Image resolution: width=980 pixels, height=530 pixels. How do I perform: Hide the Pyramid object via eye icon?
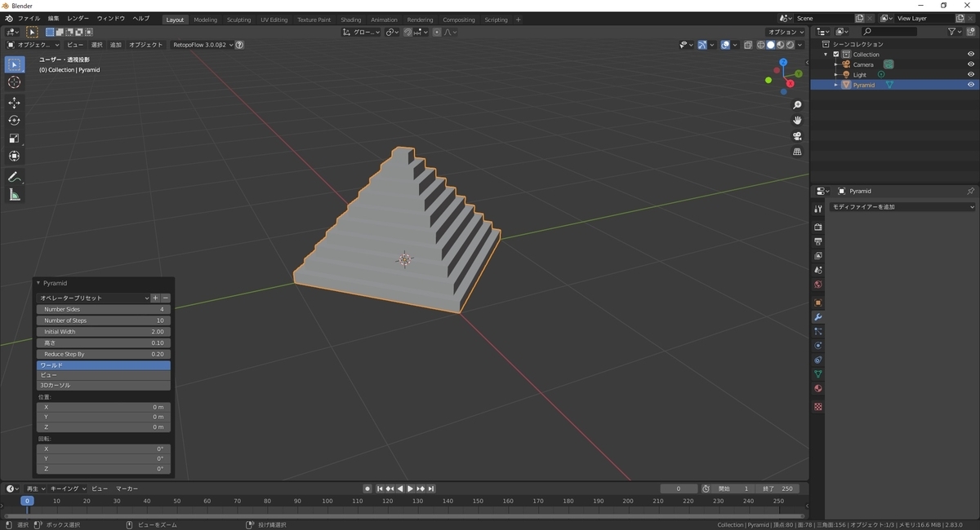pyautogui.click(x=971, y=85)
